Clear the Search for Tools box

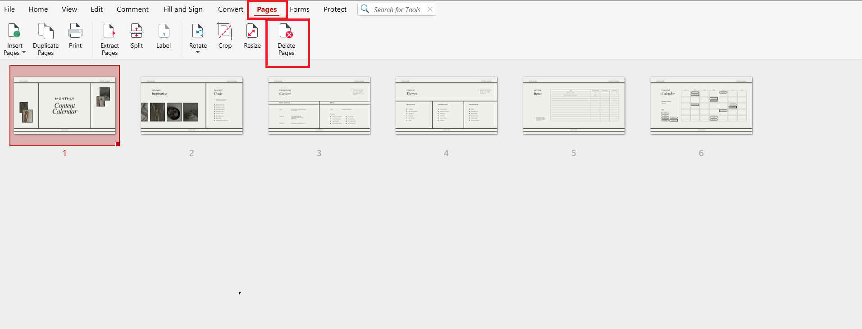pyautogui.click(x=430, y=9)
